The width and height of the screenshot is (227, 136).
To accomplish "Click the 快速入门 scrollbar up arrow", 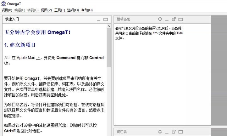I will (109, 26).
